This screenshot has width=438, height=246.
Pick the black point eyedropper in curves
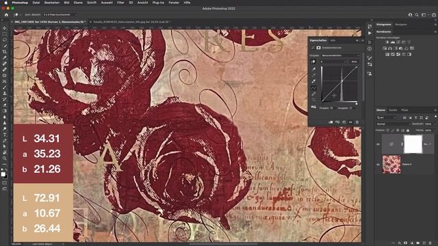(313, 69)
